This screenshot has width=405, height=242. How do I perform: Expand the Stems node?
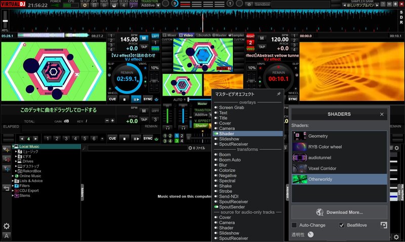(x=13, y=195)
